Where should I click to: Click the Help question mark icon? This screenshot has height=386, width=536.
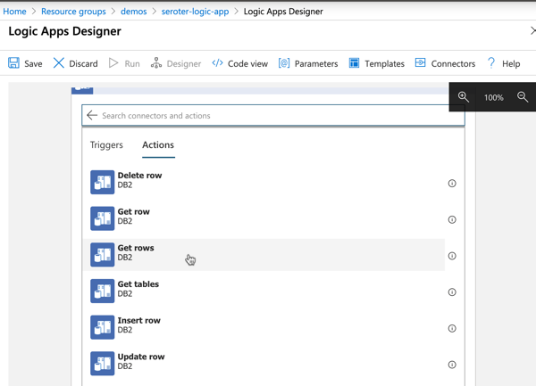[491, 63]
